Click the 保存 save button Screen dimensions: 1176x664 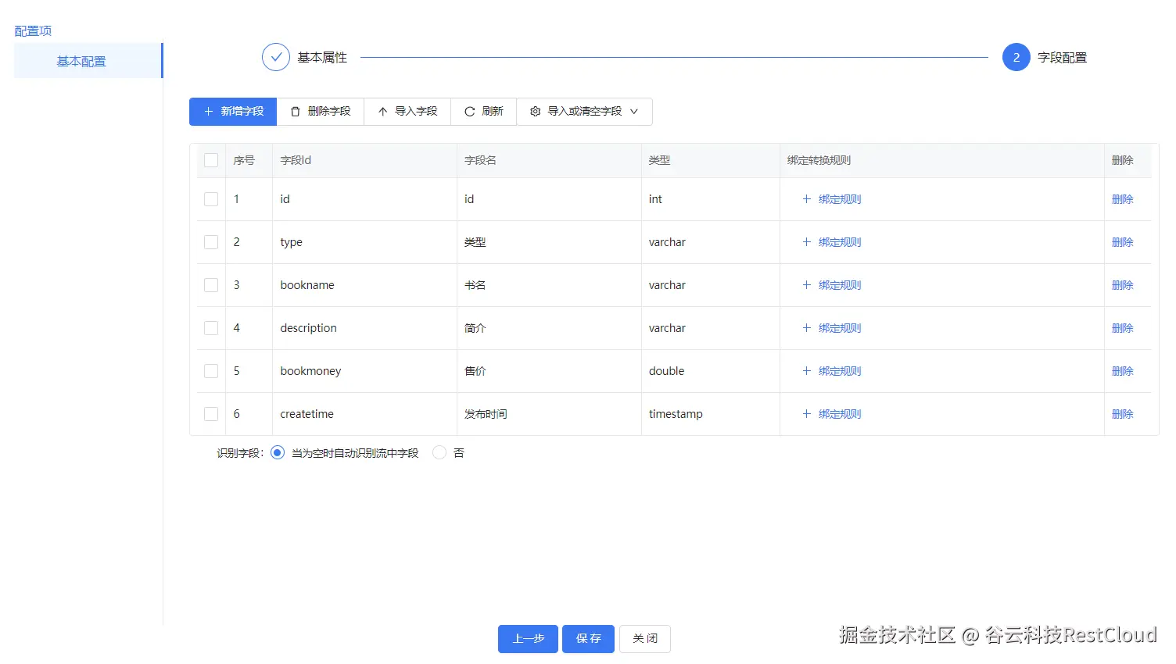(589, 638)
